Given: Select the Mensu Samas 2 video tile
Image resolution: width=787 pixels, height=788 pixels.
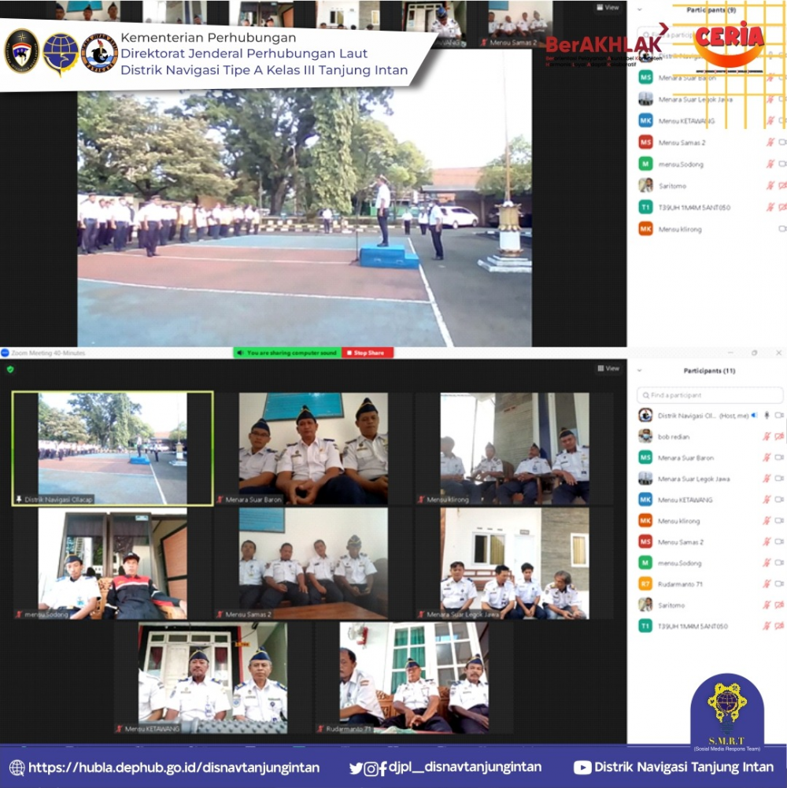Looking at the screenshot, I should [313, 564].
